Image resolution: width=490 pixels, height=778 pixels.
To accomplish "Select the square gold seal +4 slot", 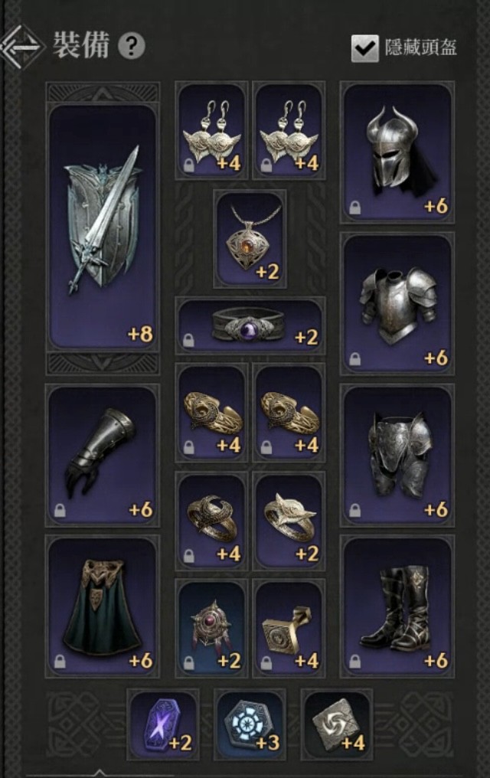I will point(289,628).
